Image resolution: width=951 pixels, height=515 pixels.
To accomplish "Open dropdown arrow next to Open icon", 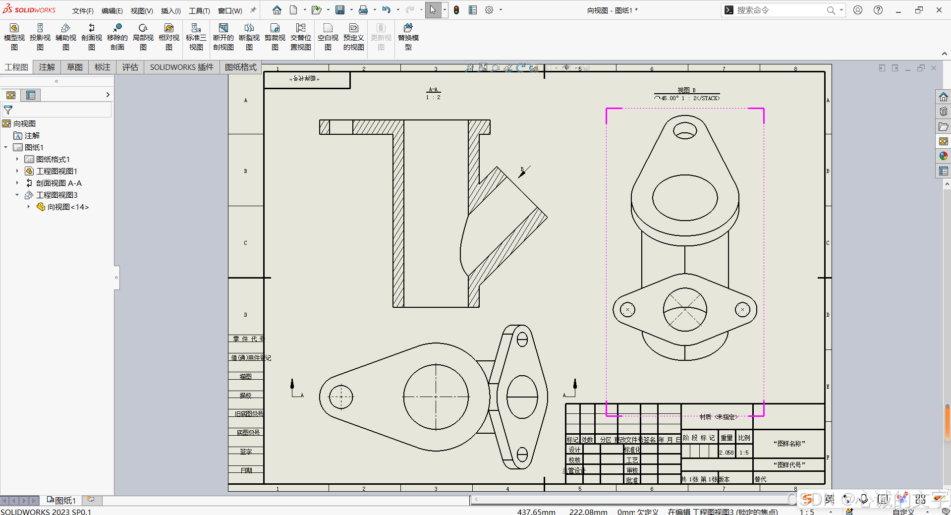I will click(x=328, y=10).
